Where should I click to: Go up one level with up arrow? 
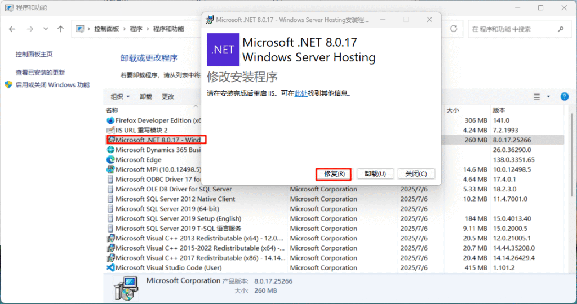pos(61,29)
